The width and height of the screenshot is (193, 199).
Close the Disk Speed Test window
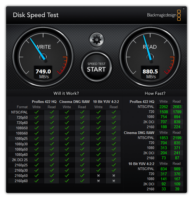[x=184, y=9]
